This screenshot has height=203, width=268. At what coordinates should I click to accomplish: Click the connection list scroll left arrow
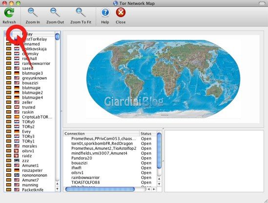coord(149,189)
